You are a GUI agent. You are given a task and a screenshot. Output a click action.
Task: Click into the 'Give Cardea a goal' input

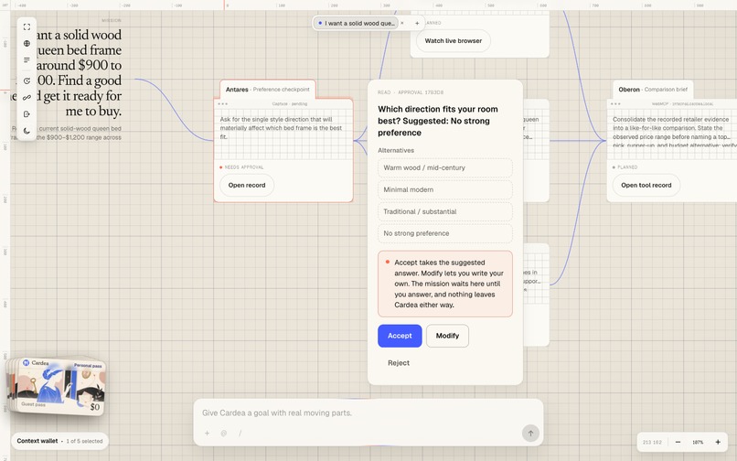coord(368,413)
